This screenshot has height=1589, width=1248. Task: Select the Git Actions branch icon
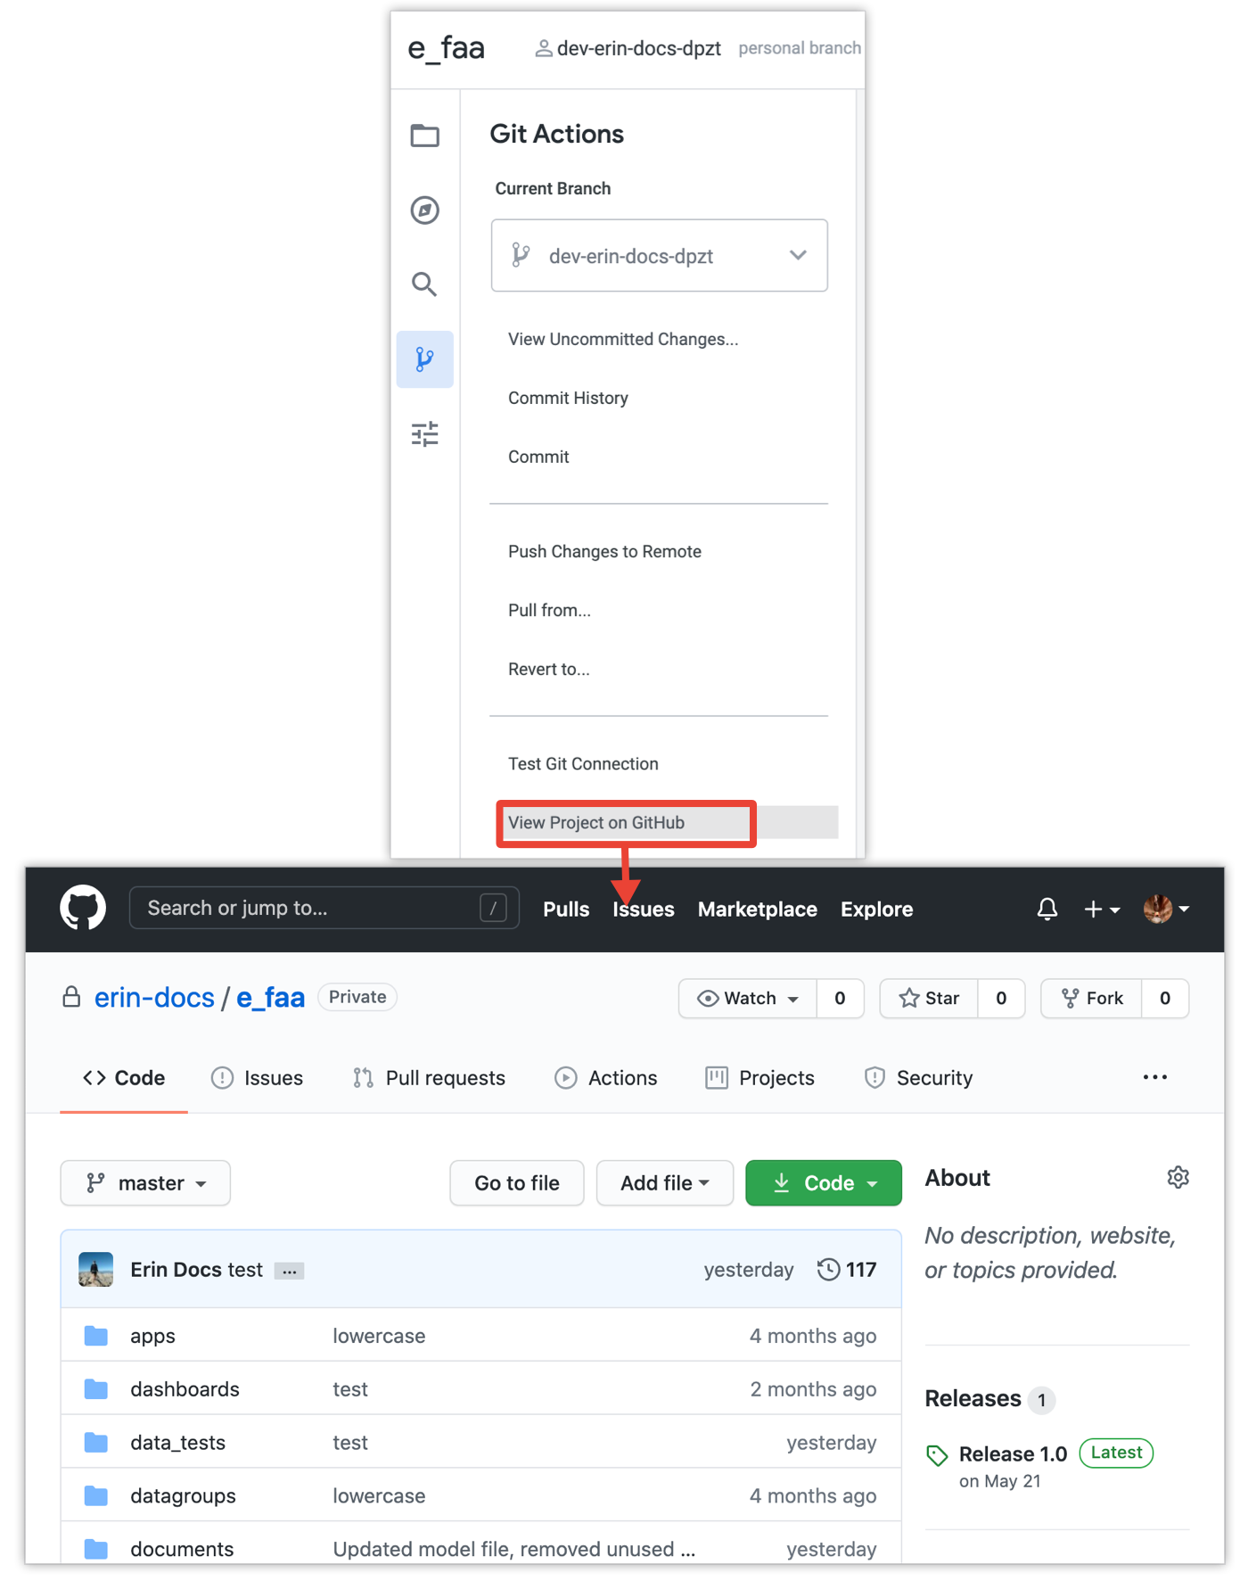(424, 359)
